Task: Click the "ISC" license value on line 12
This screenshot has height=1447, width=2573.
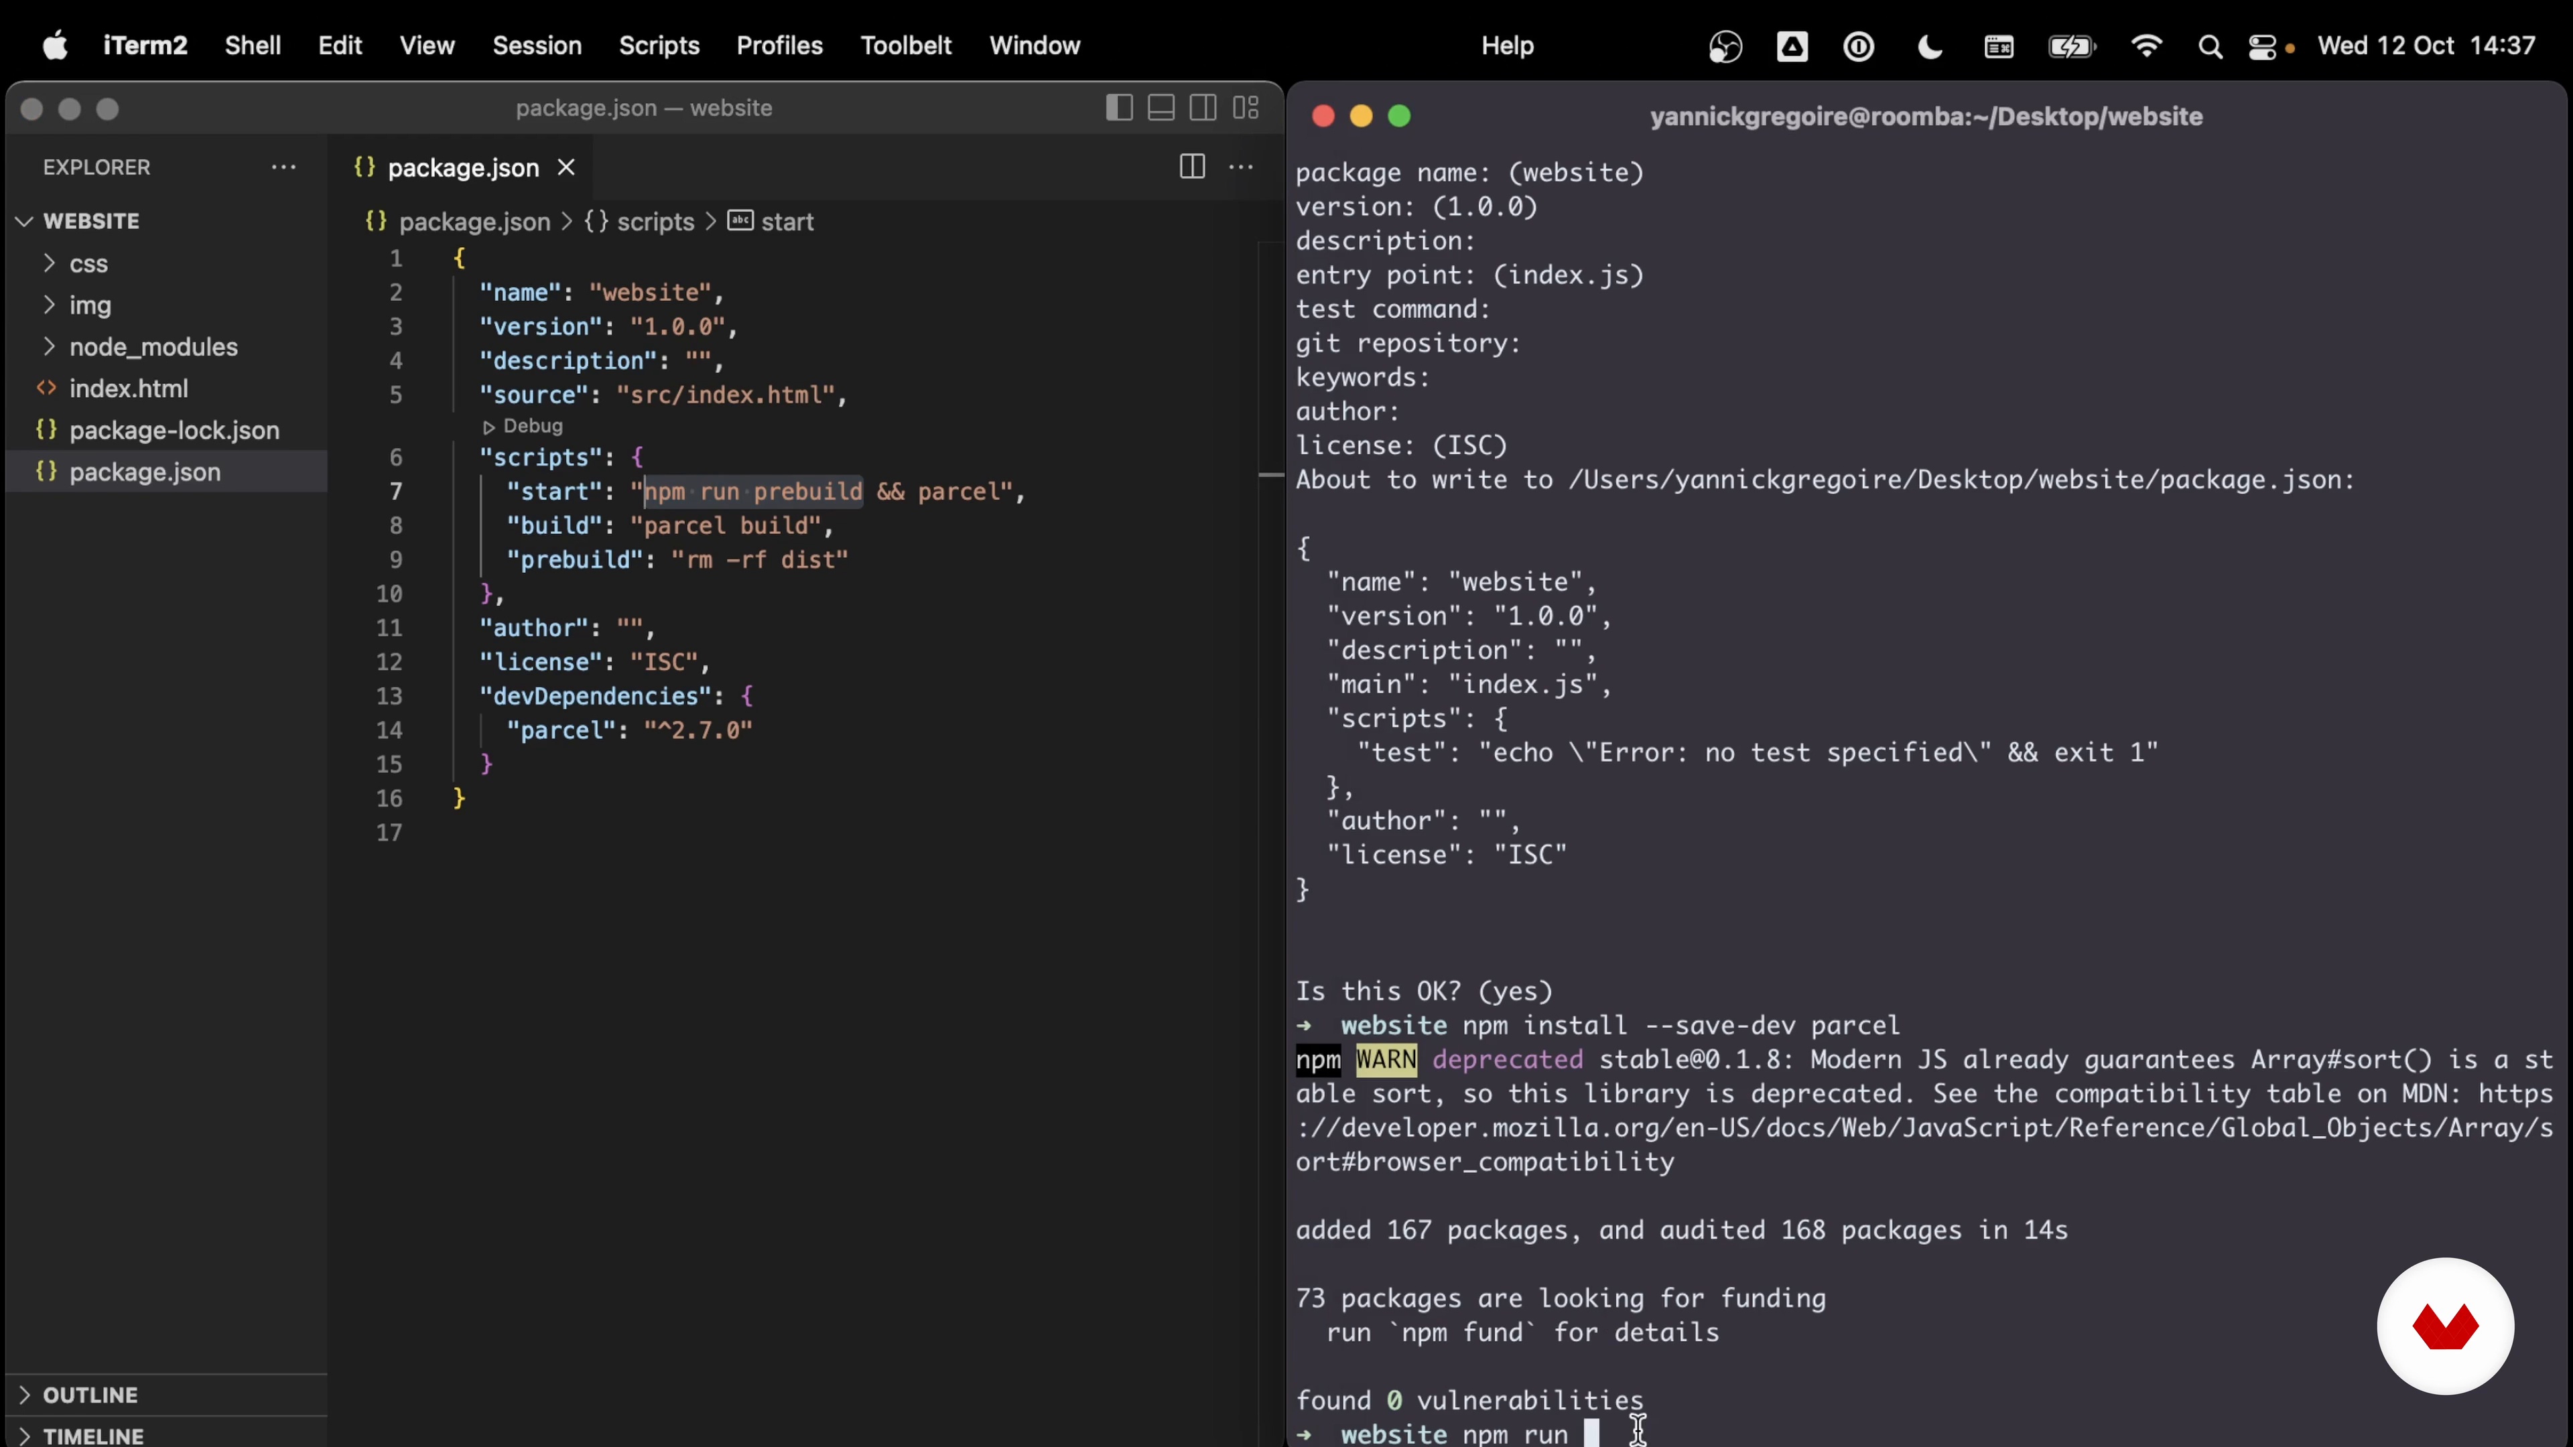Action: coord(664,662)
